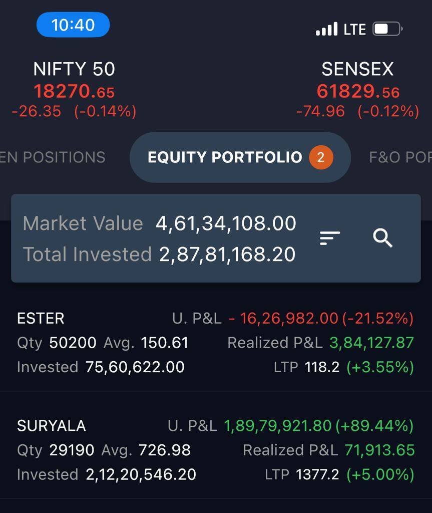Screen dimensions: 432x513
Task: Tap the cellular signal bars icon
Action: (x=327, y=29)
